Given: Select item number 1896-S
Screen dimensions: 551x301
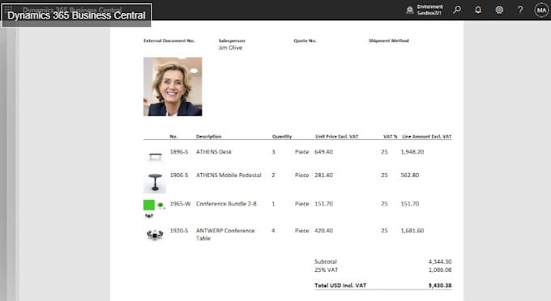Looking at the screenshot, I should (179, 152).
